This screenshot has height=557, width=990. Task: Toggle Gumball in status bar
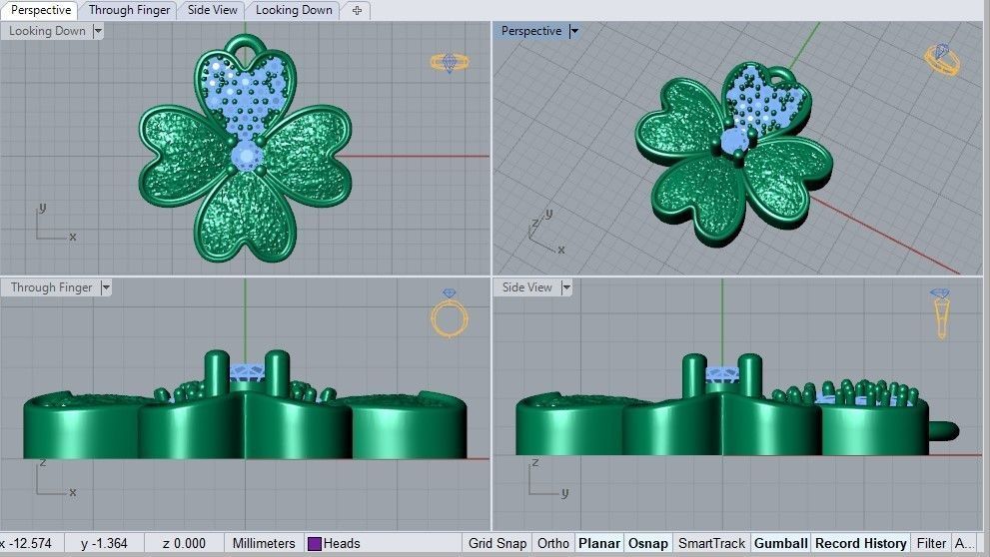pyautogui.click(x=781, y=543)
